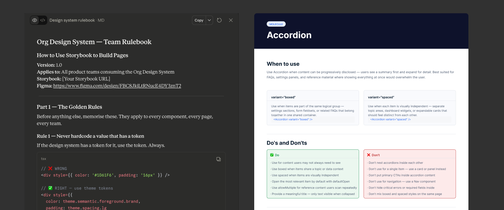Open the Figma design link
Viewport: 504px width, 210px height.
(117, 86)
